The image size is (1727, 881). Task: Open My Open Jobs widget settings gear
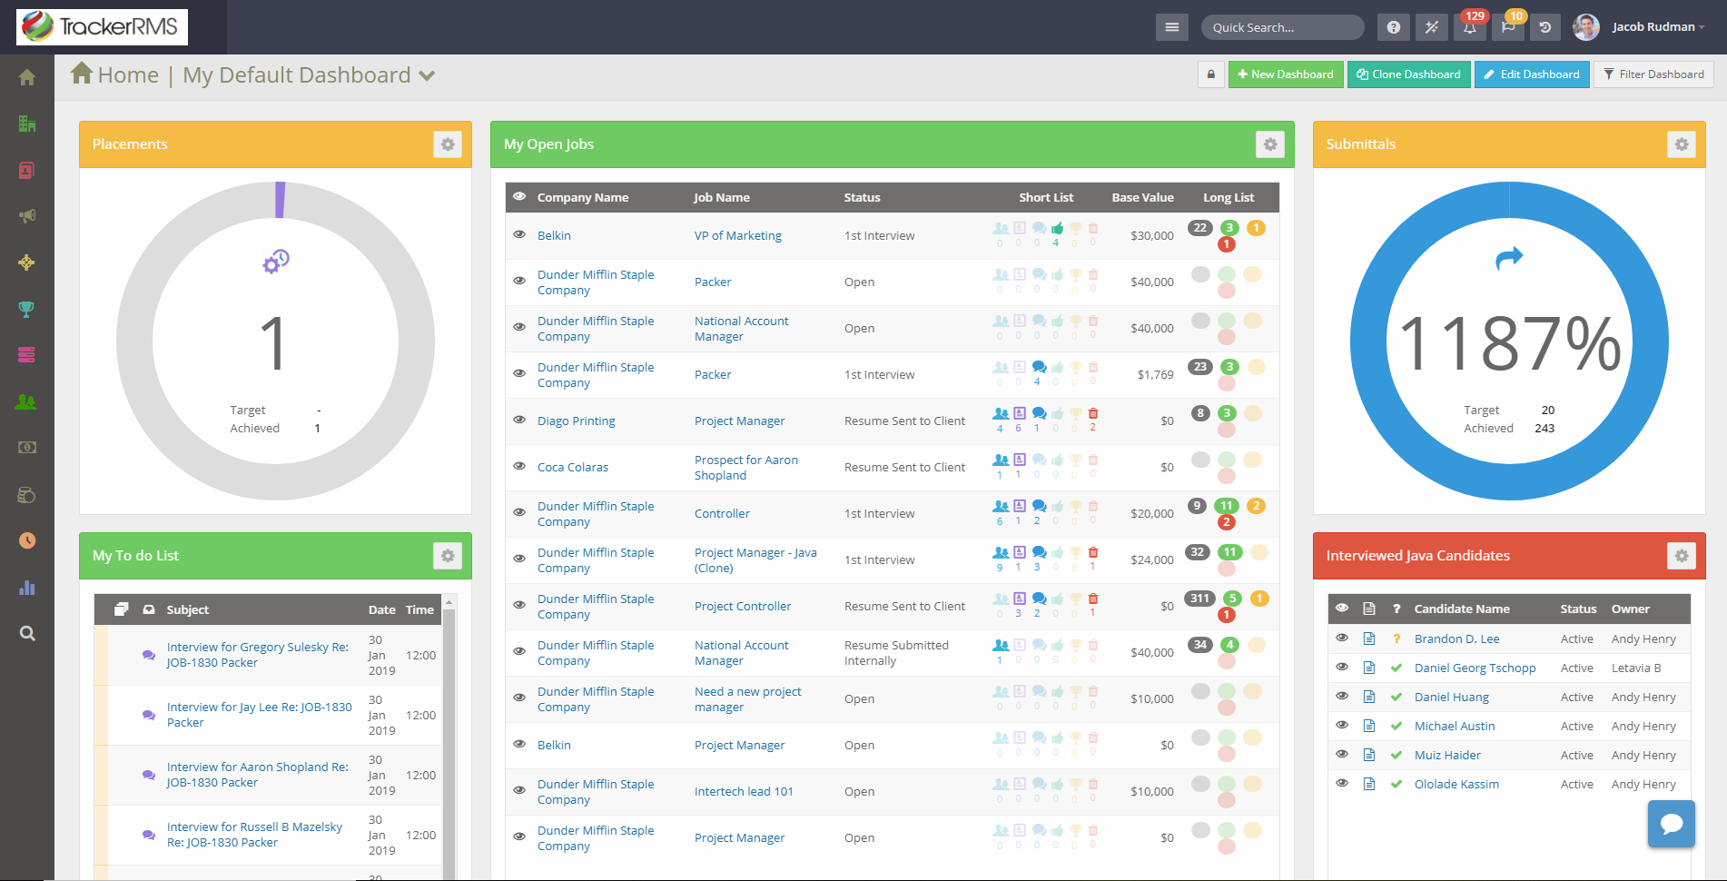(x=1270, y=144)
